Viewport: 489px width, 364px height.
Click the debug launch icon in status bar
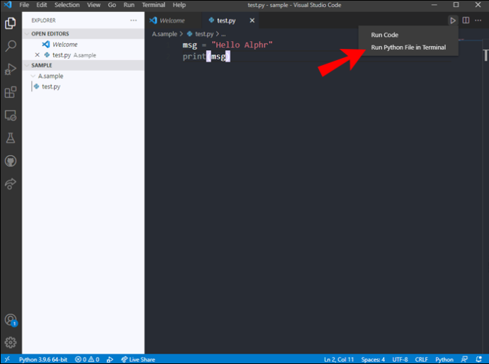pos(110,359)
